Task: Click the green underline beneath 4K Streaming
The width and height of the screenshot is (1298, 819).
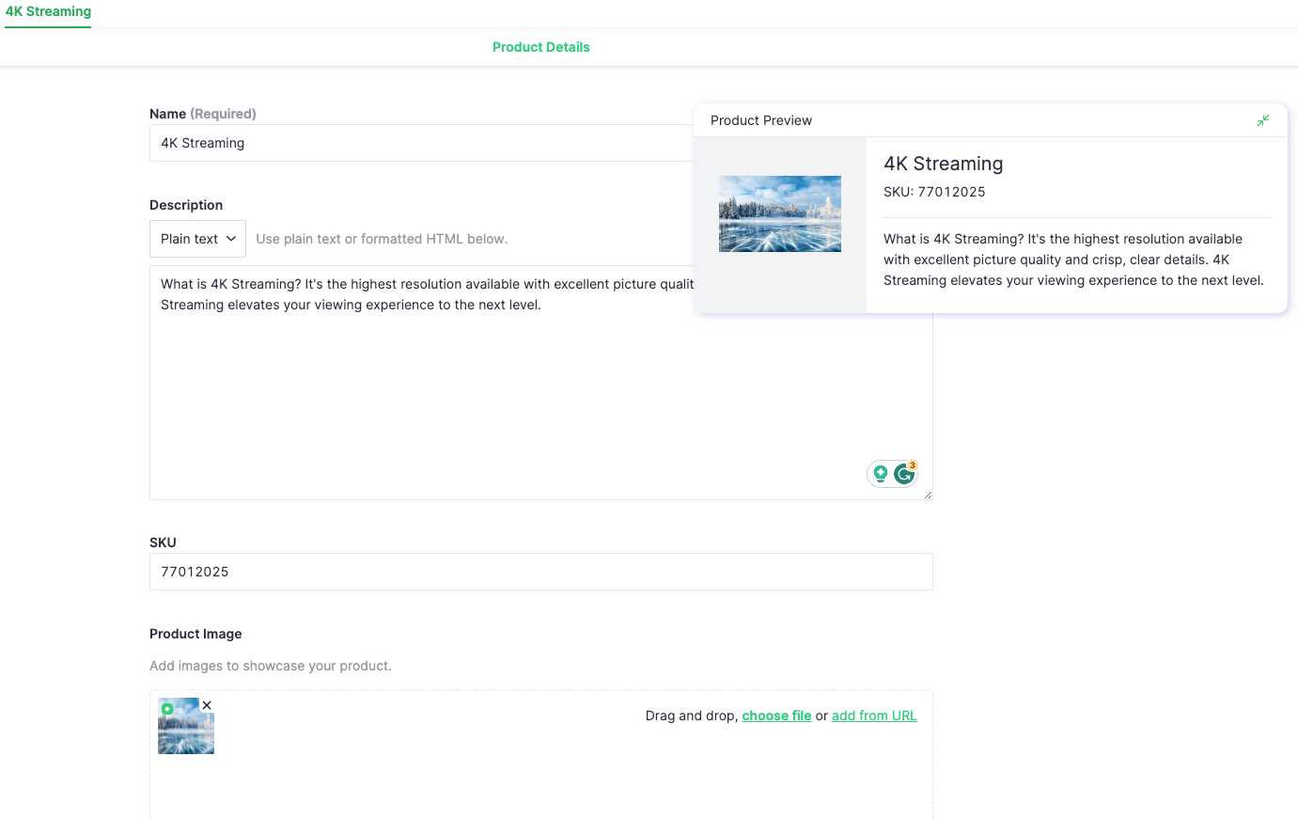Action: [47, 28]
